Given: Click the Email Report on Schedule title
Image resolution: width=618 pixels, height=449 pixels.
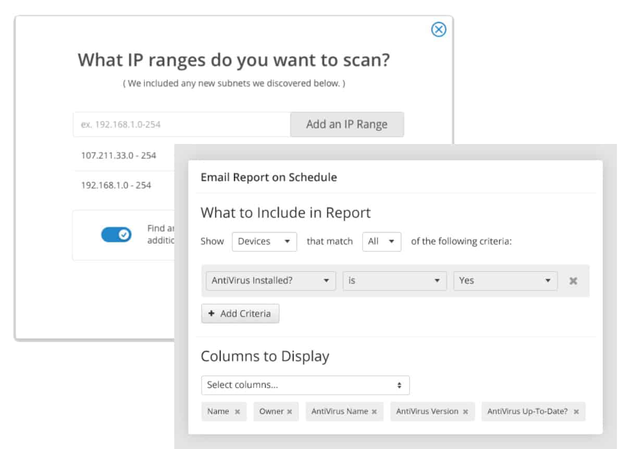Looking at the screenshot, I should [269, 177].
